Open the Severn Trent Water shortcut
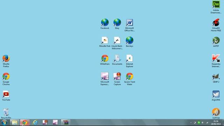Image resolution: width=224 pixels, height=126 pixels. pyautogui.click(x=129, y=79)
